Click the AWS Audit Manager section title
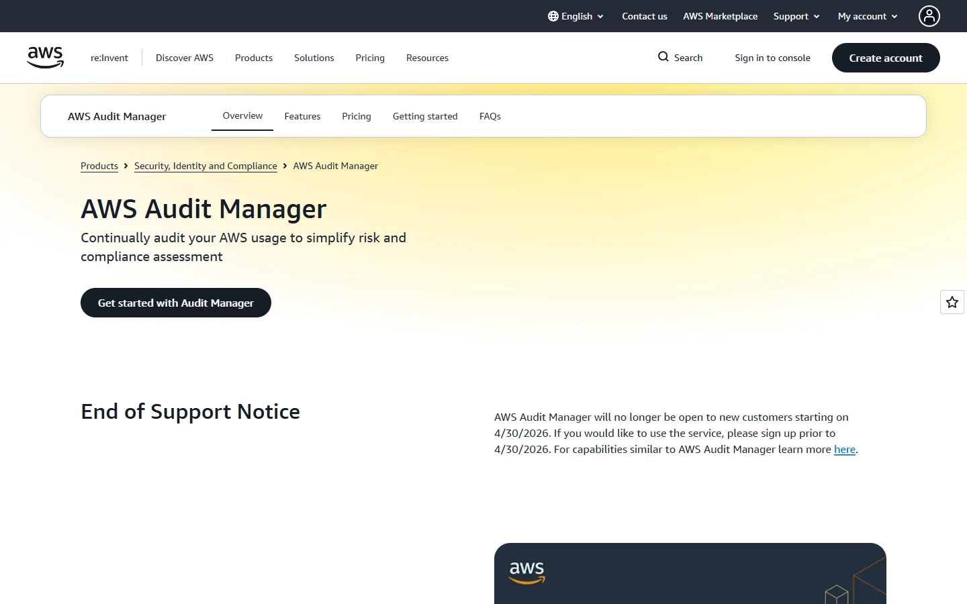The image size is (967, 604). coord(117,116)
